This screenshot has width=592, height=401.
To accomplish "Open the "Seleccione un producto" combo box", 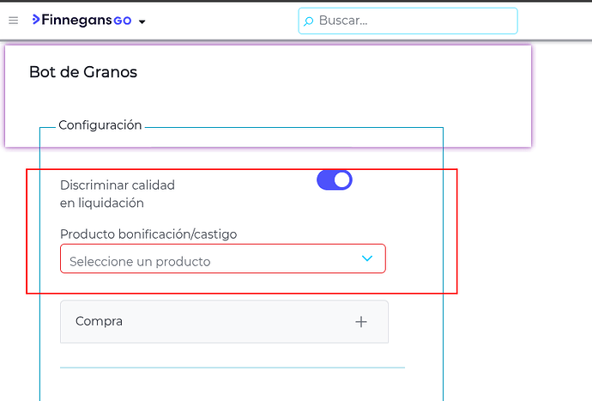I will point(223,258).
